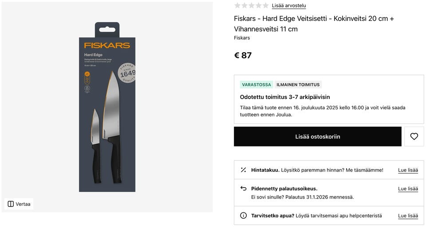Click the return arrow icon beside Pidennetty palautusoikeus
426x227 pixels.
(243, 189)
